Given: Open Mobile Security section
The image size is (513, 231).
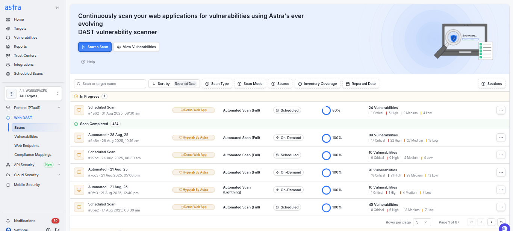Looking at the screenshot, I should (x=27, y=185).
